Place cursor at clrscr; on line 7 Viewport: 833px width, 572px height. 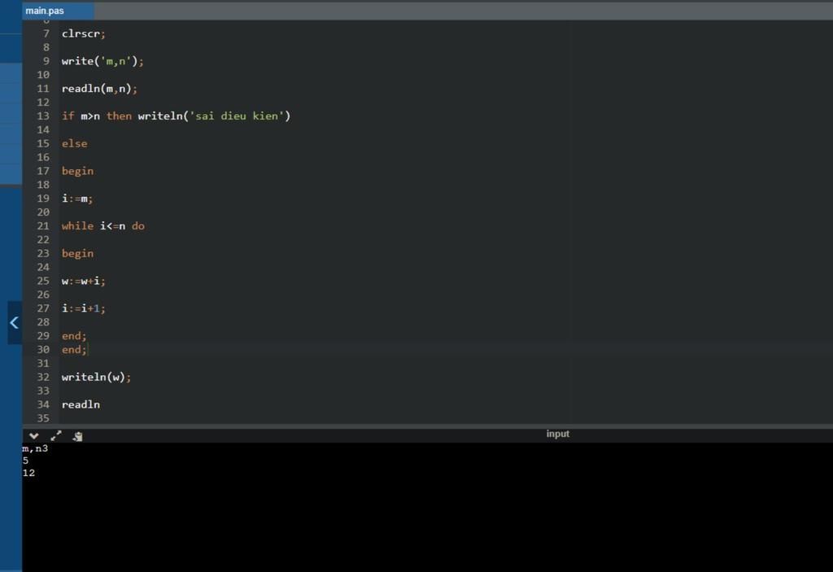click(84, 33)
